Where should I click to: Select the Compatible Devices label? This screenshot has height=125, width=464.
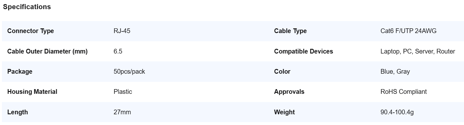tap(304, 51)
